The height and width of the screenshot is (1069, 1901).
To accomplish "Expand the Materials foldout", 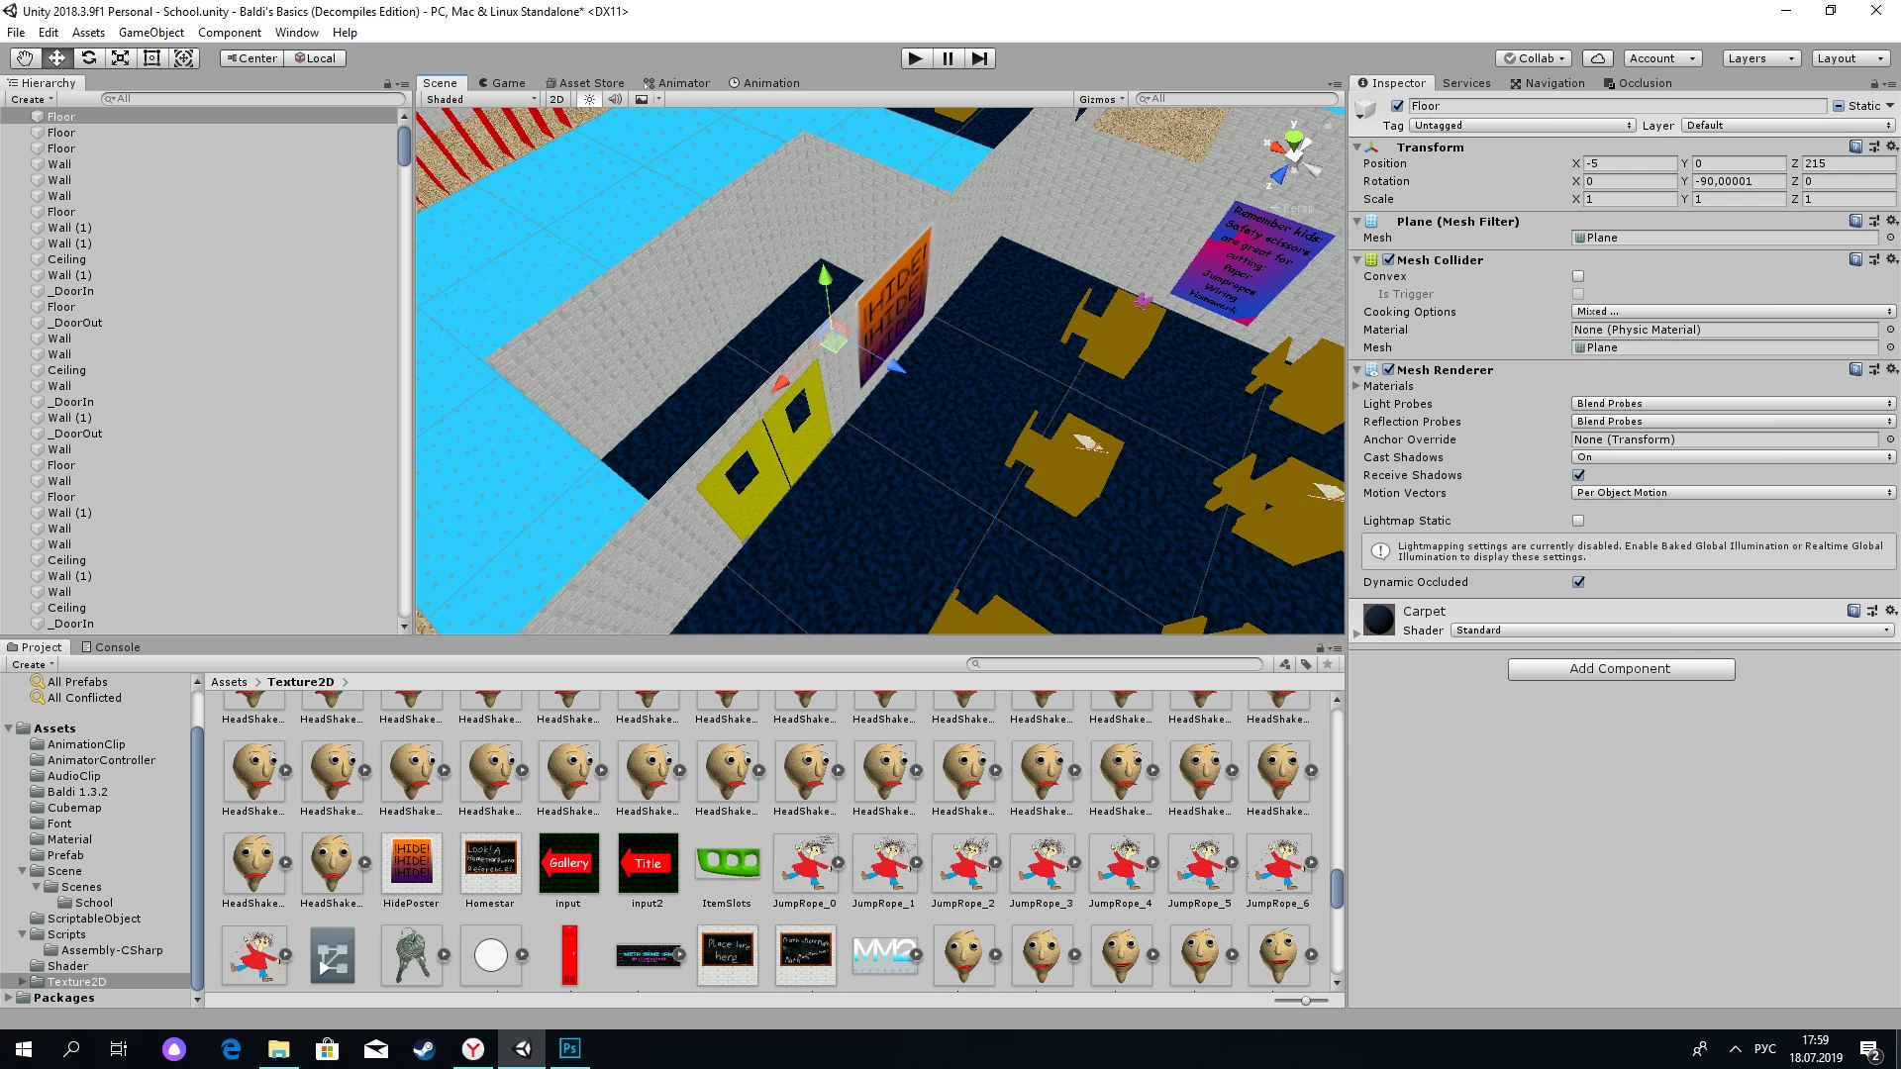I will click(x=1355, y=386).
